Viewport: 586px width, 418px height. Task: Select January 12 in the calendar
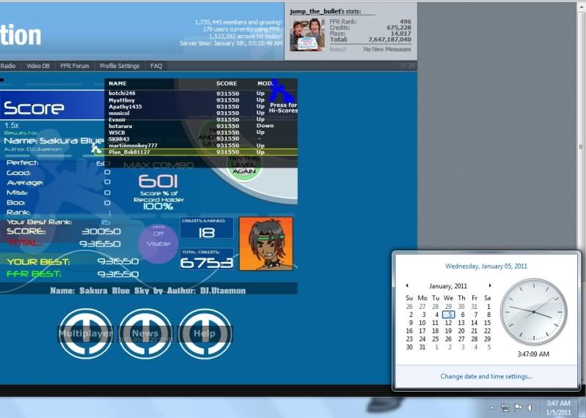[449, 322]
